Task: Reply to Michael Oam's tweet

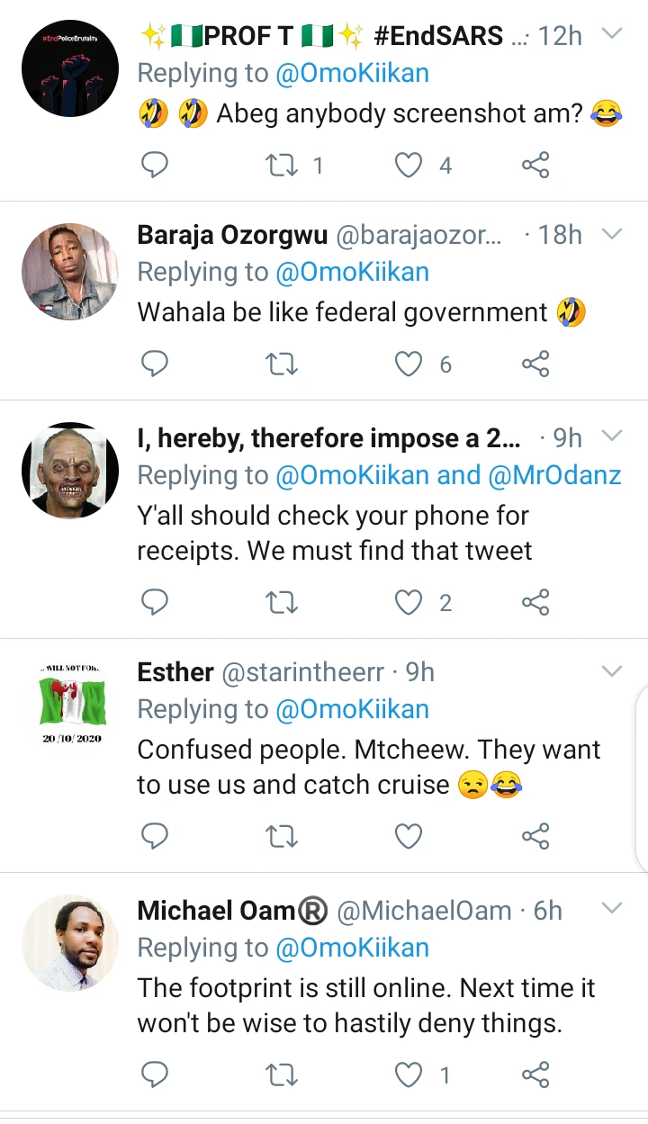Action: 155,1074
